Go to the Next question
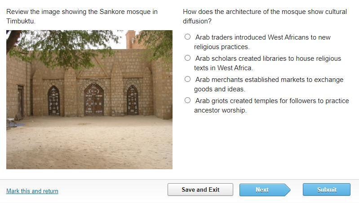This screenshot has width=359, height=203. [262, 189]
